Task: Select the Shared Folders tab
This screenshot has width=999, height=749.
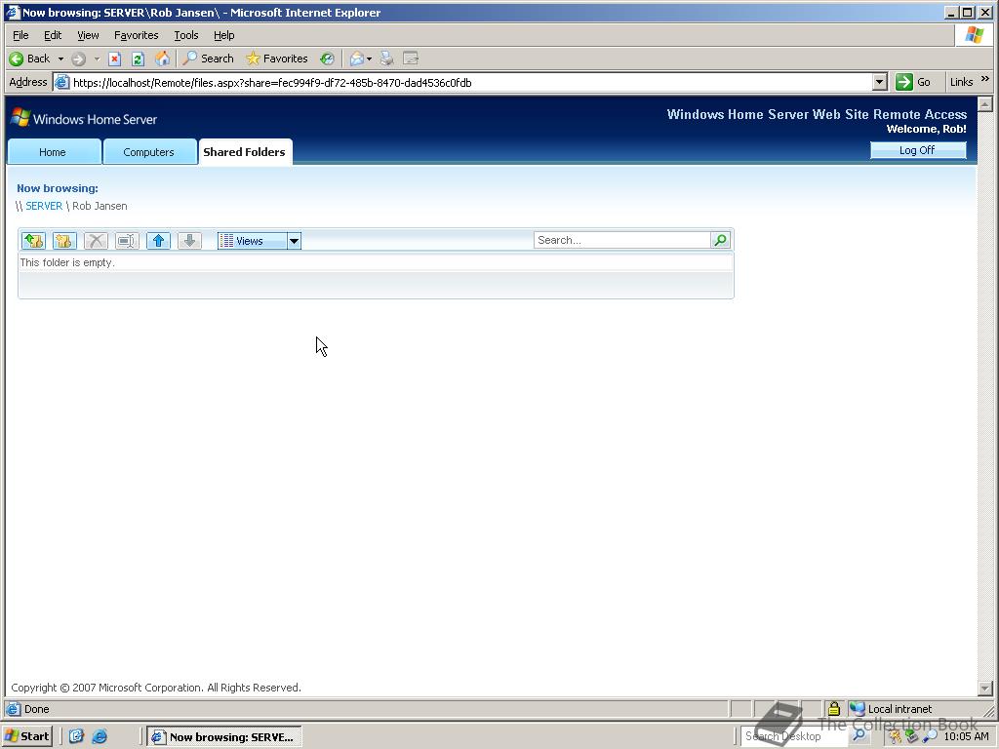Action: (245, 152)
